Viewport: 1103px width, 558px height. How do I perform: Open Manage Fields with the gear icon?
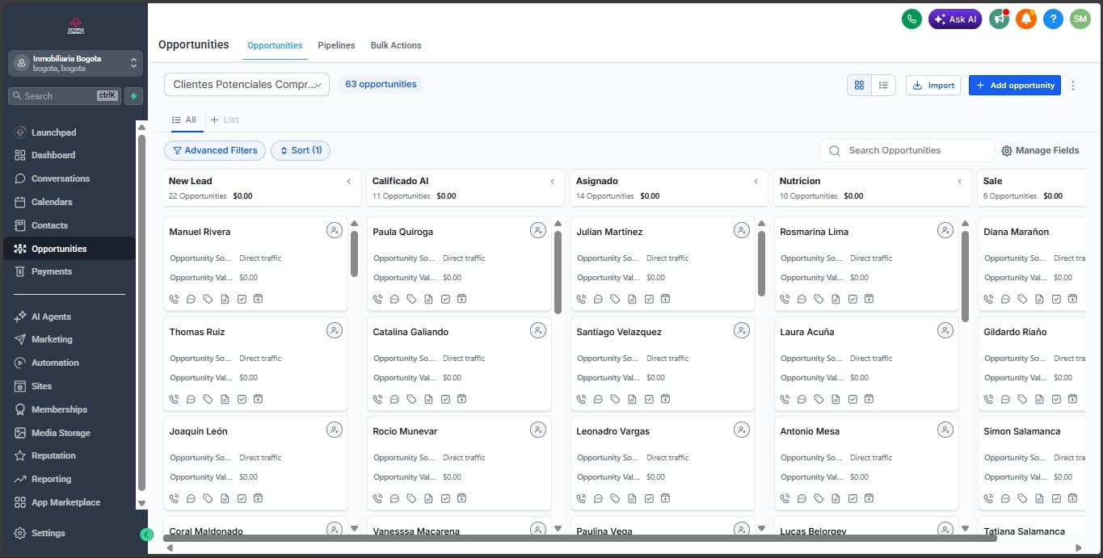click(1041, 150)
